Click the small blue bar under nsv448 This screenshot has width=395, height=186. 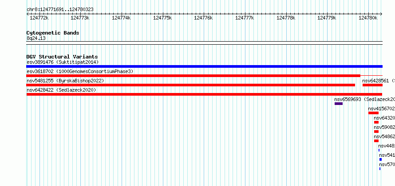point(379,150)
